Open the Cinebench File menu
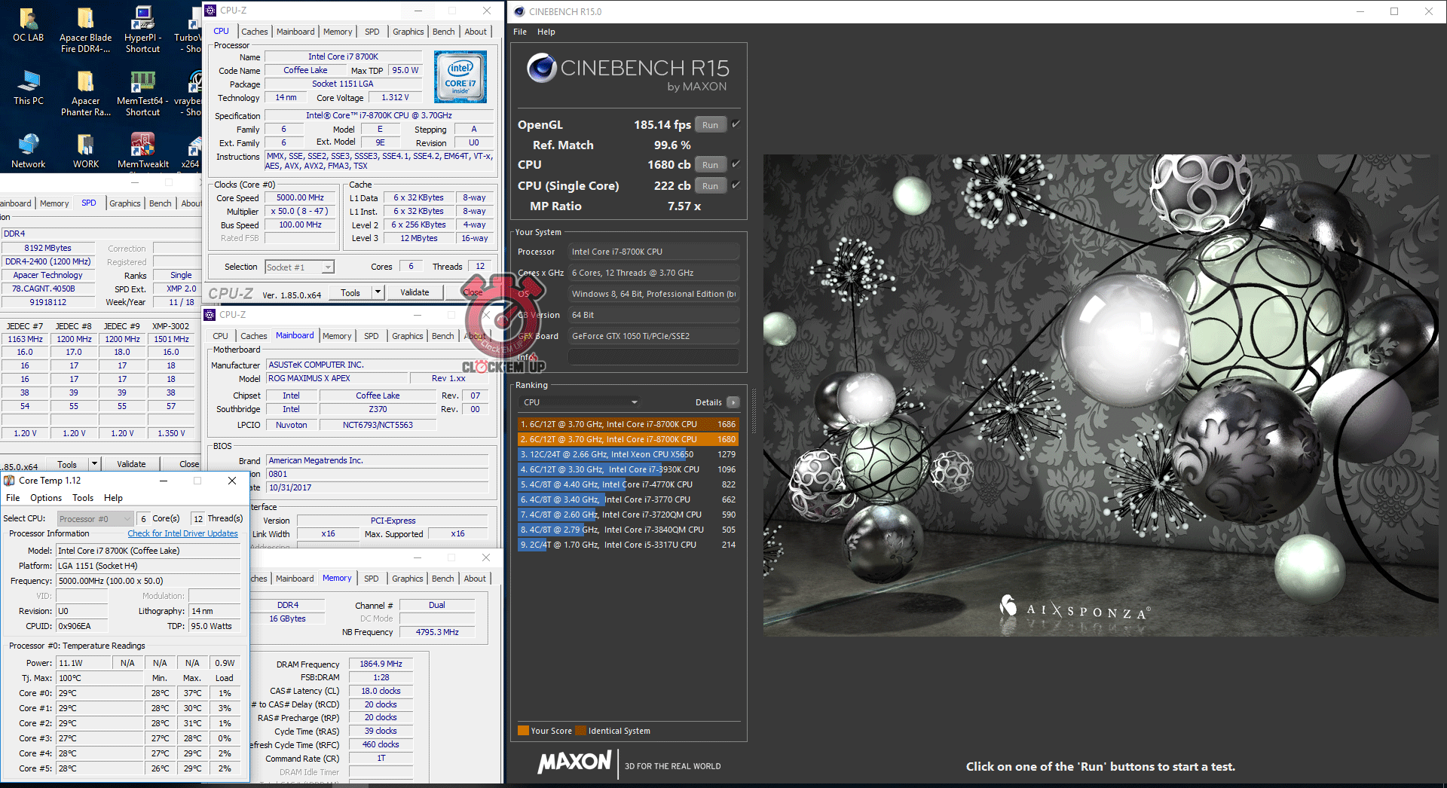The width and height of the screenshot is (1447, 788). (x=520, y=32)
